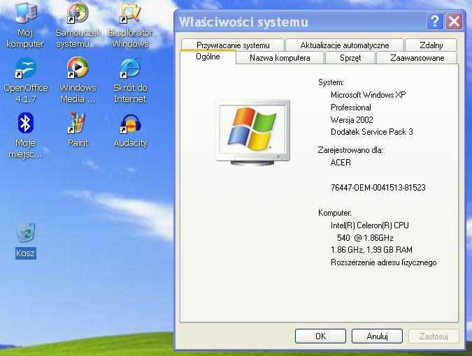Select the Ogólne tab
Image resolution: width=472 pixels, height=356 pixels.
click(x=208, y=57)
